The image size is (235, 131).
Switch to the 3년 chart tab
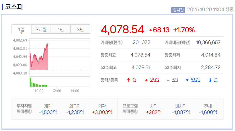coord(80,29)
